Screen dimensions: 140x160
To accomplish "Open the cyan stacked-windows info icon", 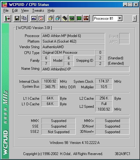I will pos(57,19).
